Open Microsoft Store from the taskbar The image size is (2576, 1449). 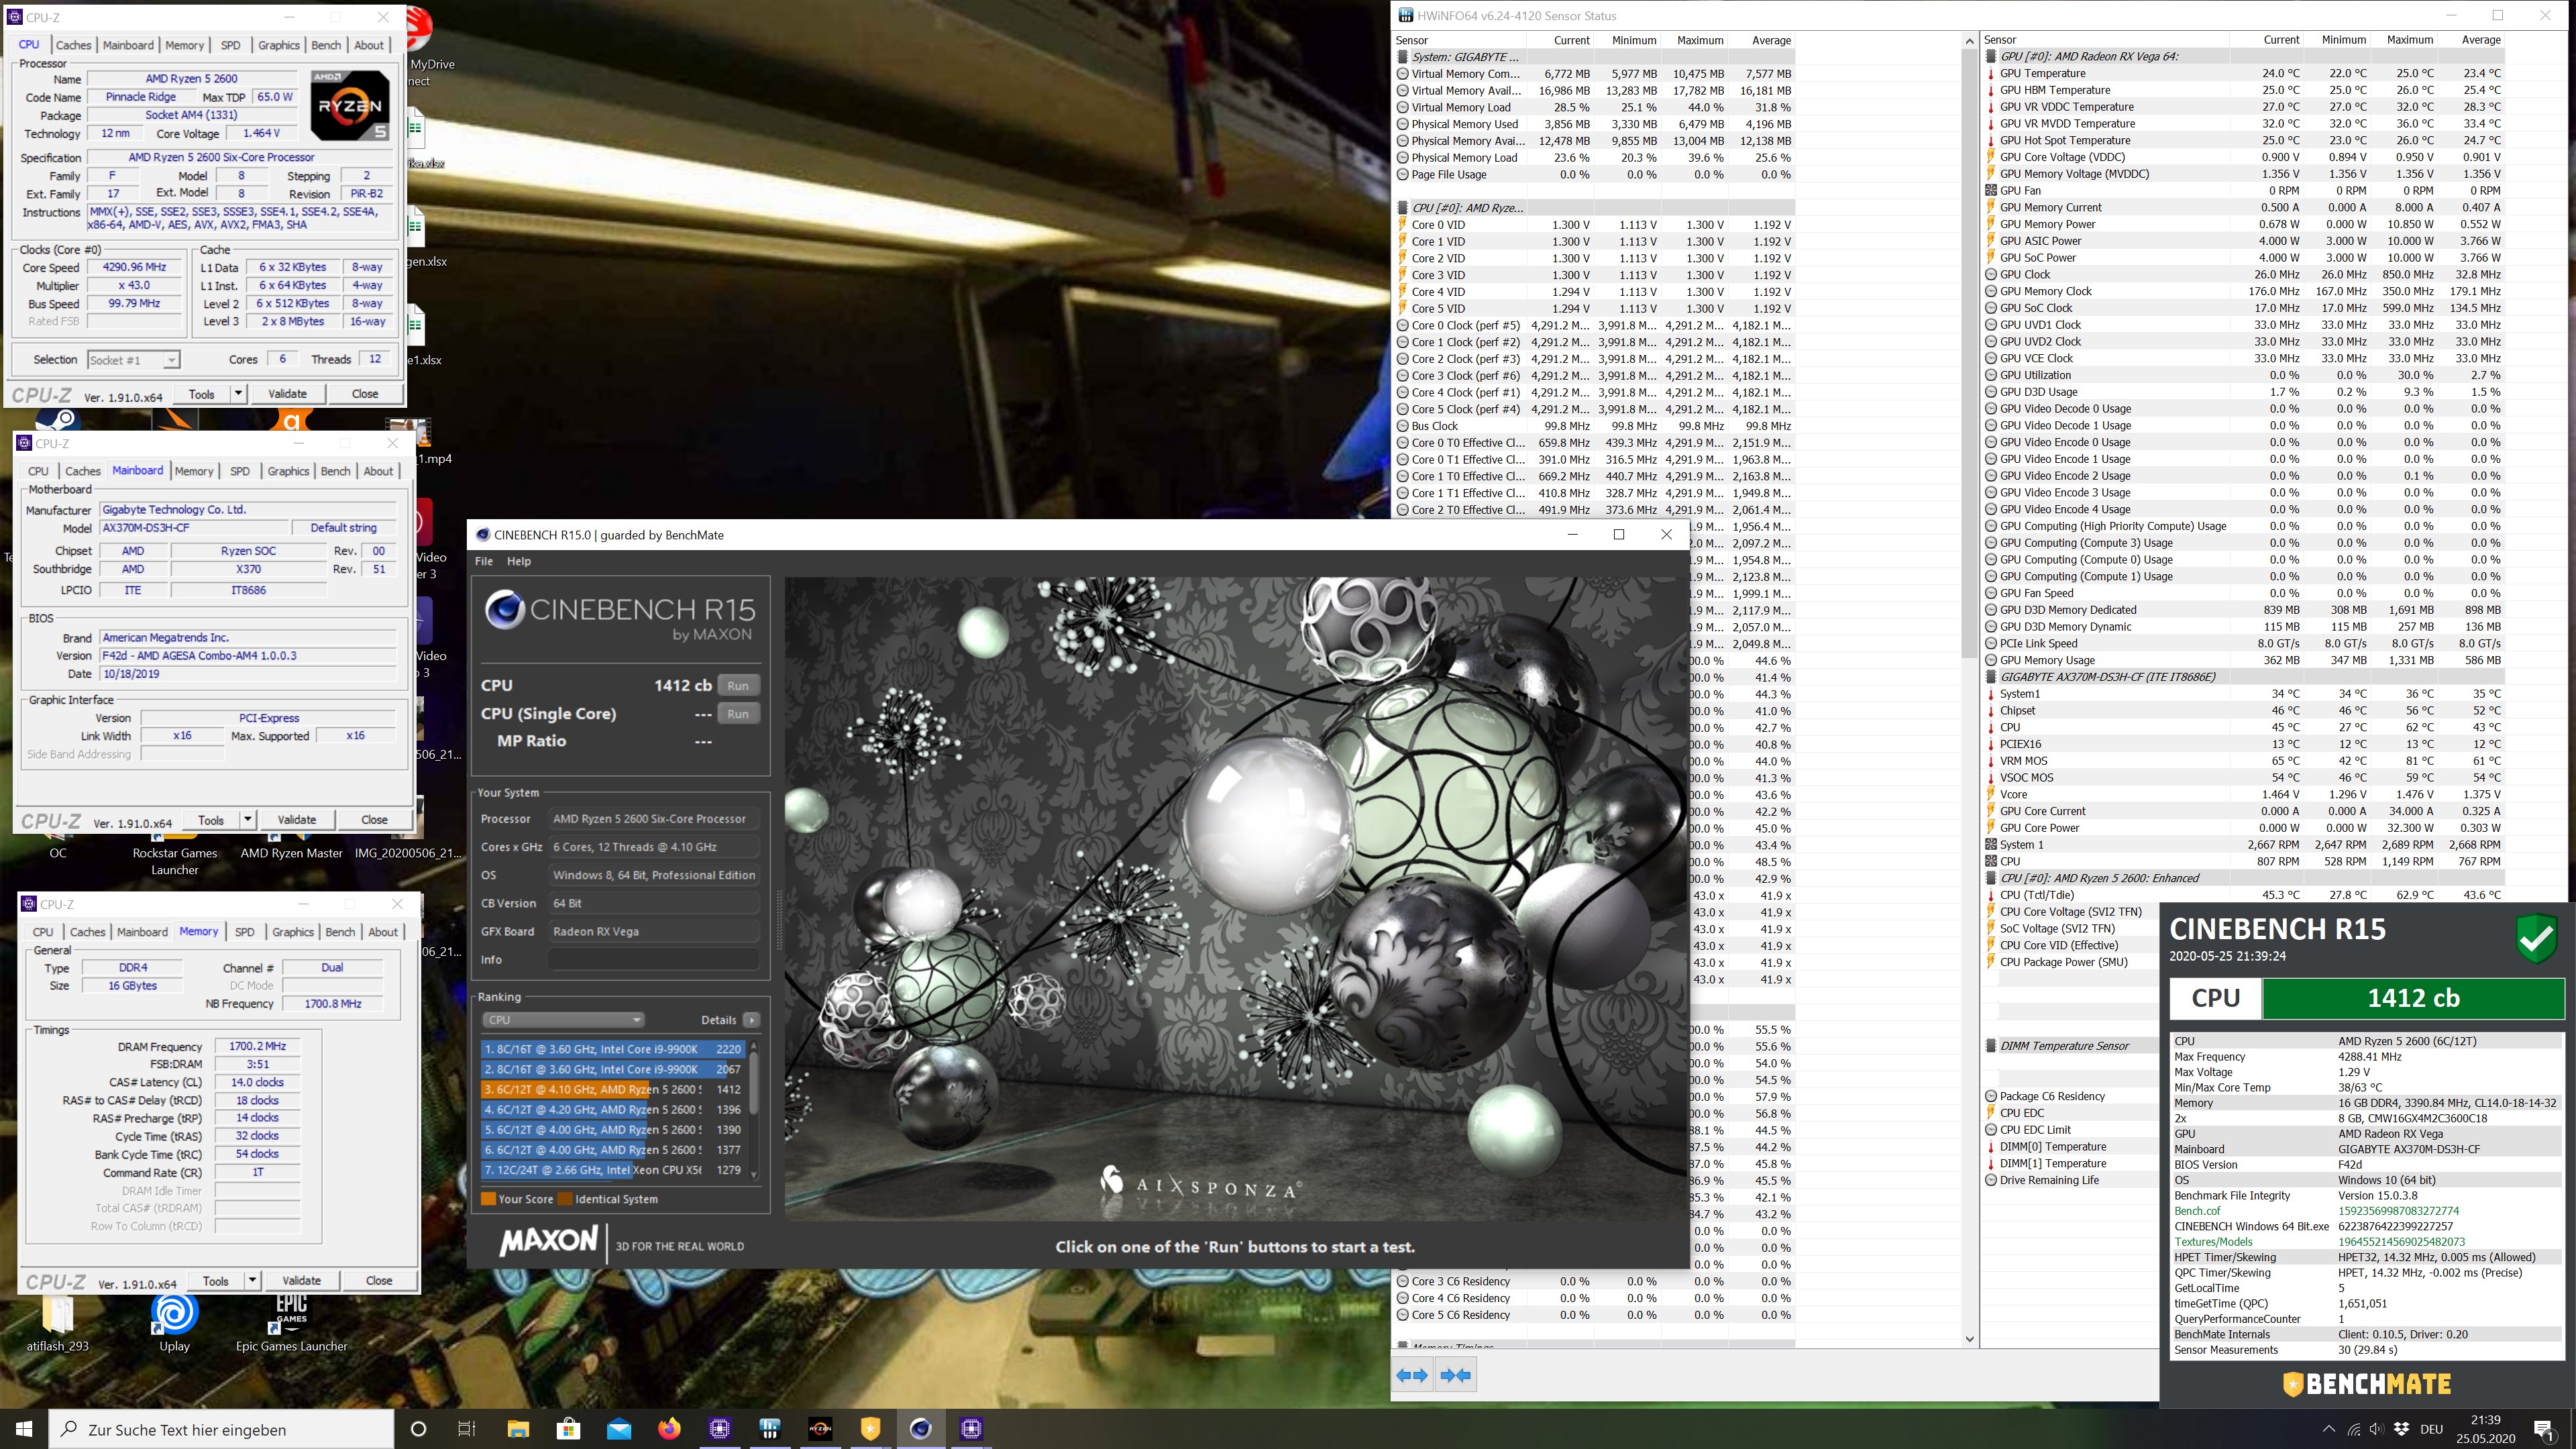pos(568,1428)
